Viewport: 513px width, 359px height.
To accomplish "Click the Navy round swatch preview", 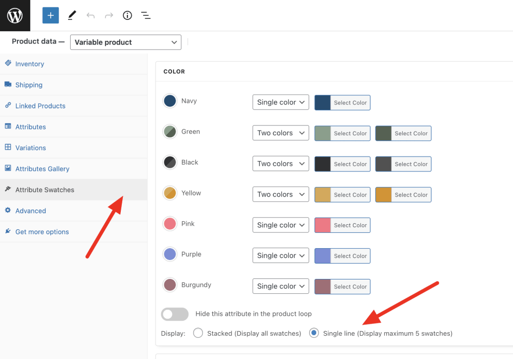I will pos(170,101).
